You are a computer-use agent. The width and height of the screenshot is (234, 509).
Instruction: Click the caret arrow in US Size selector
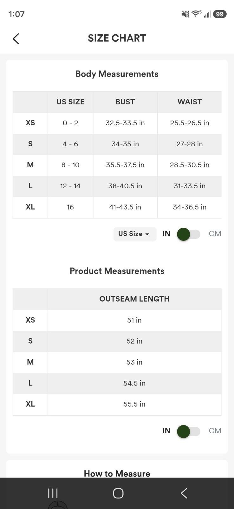[x=147, y=234]
